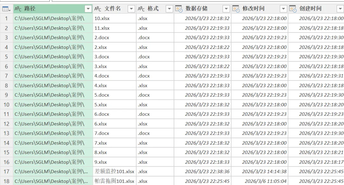This screenshot has width=344, height=185.
Task: Open the filter dropdown of 文件名 column
Action: pos(131,9)
